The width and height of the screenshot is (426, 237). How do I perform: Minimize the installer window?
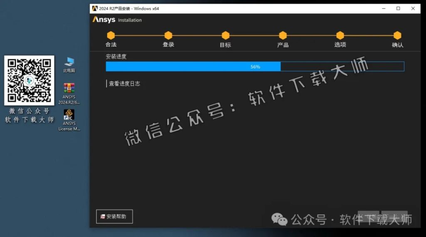pos(384,8)
